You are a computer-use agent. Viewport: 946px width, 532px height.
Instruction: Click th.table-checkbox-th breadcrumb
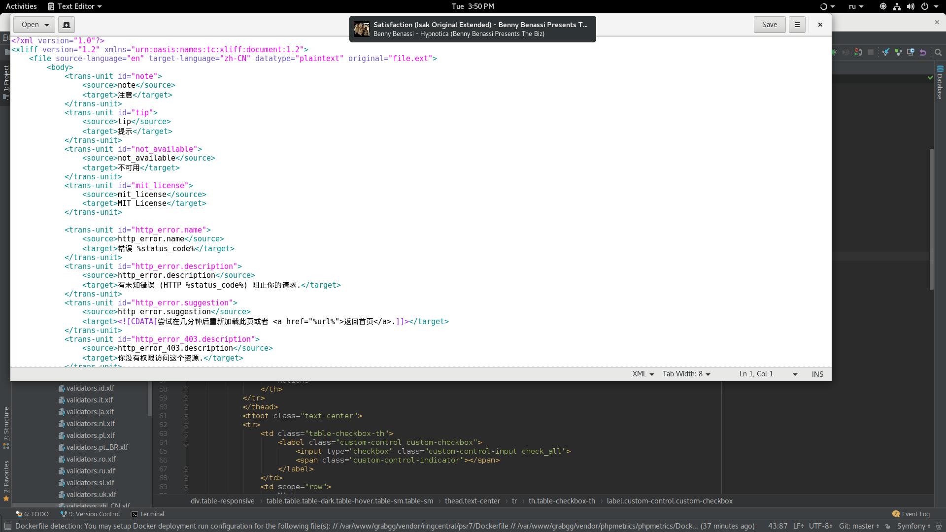[562, 501]
